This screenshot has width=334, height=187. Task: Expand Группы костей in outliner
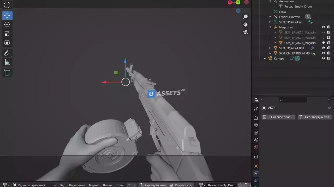(270, 17)
